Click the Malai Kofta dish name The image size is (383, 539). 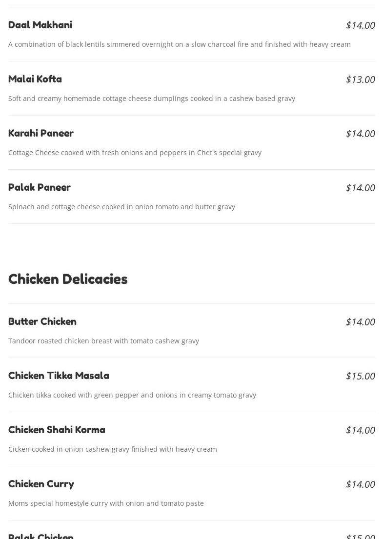tap(35, 79)
